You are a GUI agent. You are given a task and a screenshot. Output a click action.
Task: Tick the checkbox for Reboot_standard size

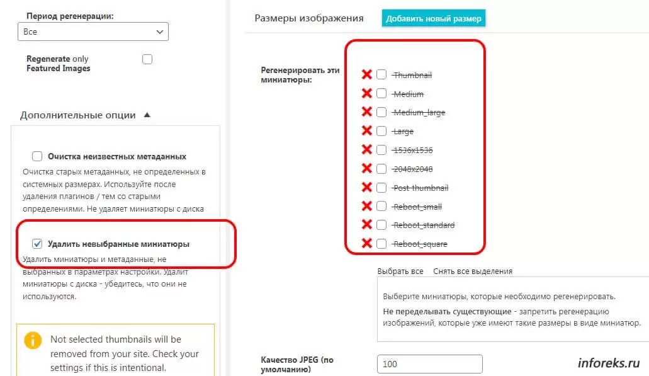pos(381,224)
